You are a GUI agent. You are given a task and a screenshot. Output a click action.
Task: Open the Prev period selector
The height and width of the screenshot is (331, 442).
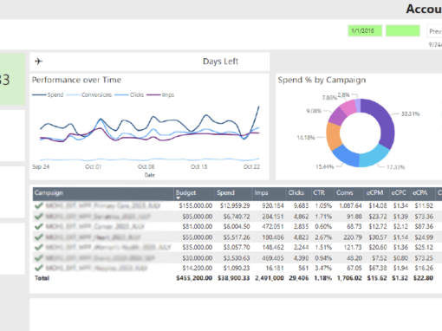[434, 31]
